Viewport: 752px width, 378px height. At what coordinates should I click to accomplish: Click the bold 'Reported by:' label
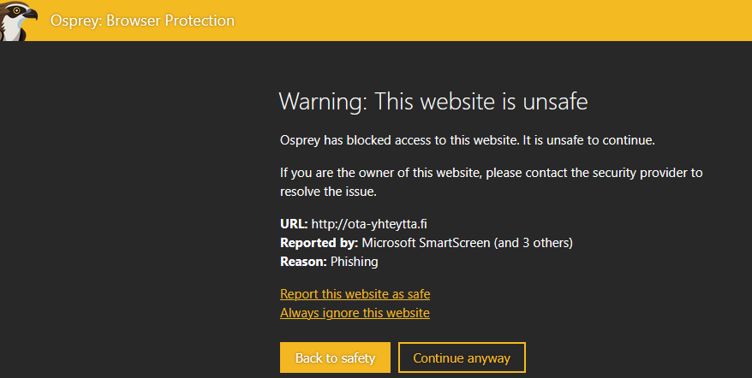coord(319,243)
